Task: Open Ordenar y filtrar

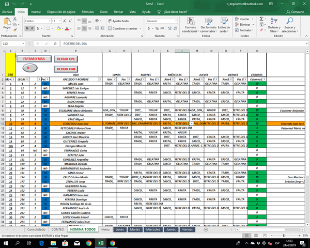Action: coord(274,25)
